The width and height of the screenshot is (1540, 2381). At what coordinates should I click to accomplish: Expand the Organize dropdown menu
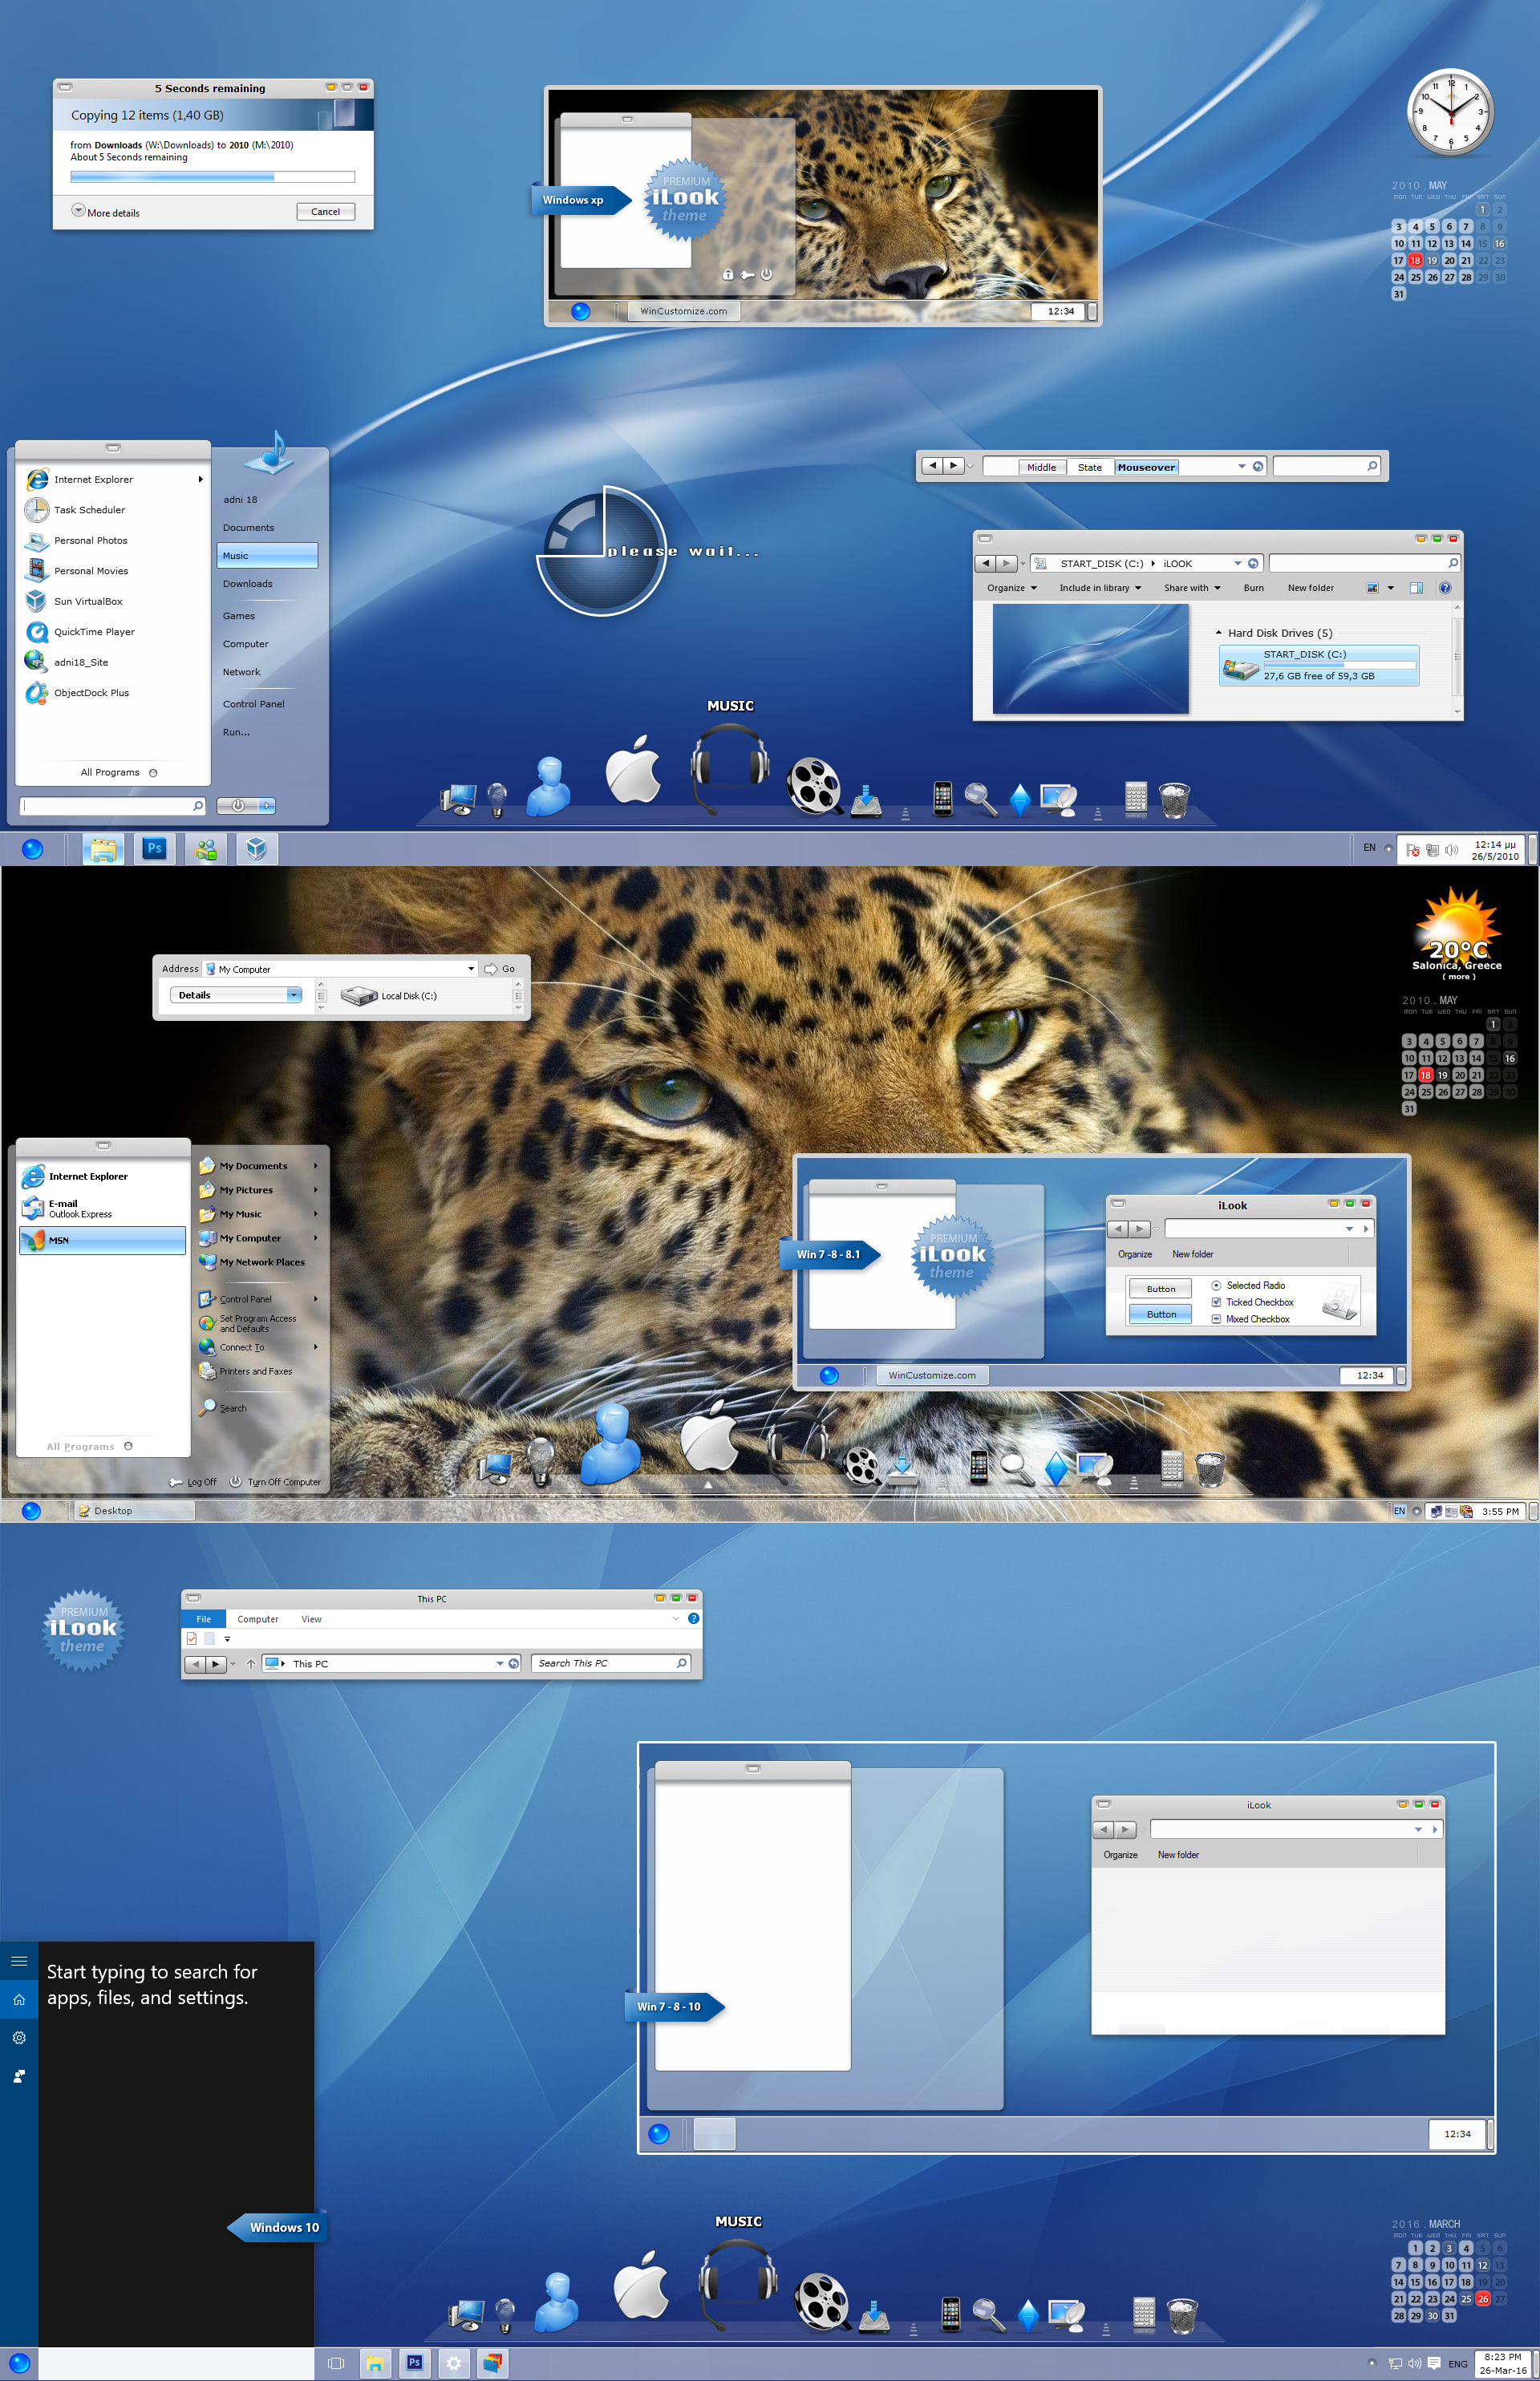1011,588
